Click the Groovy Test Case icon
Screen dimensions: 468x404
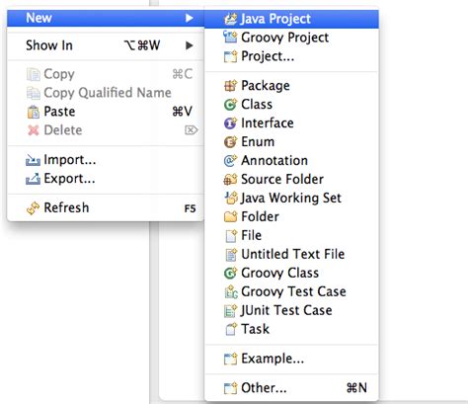[230, 291]
